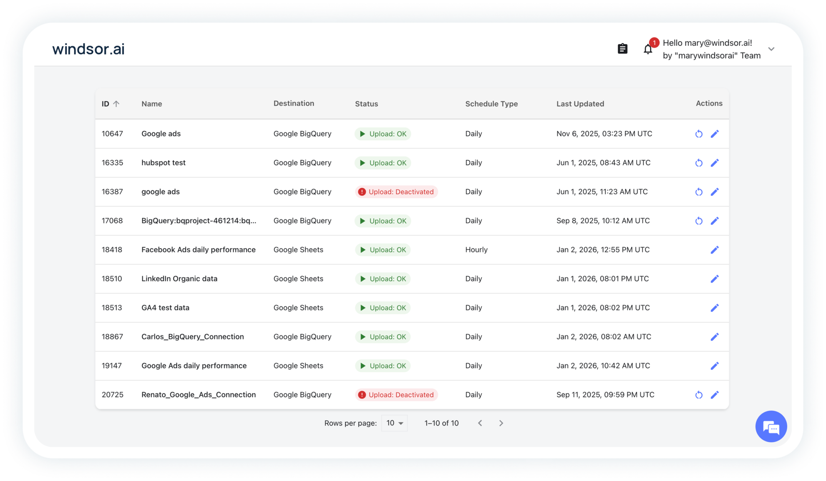
Task: Retry upload for connection 17068
Action: (x=699, y=221)
